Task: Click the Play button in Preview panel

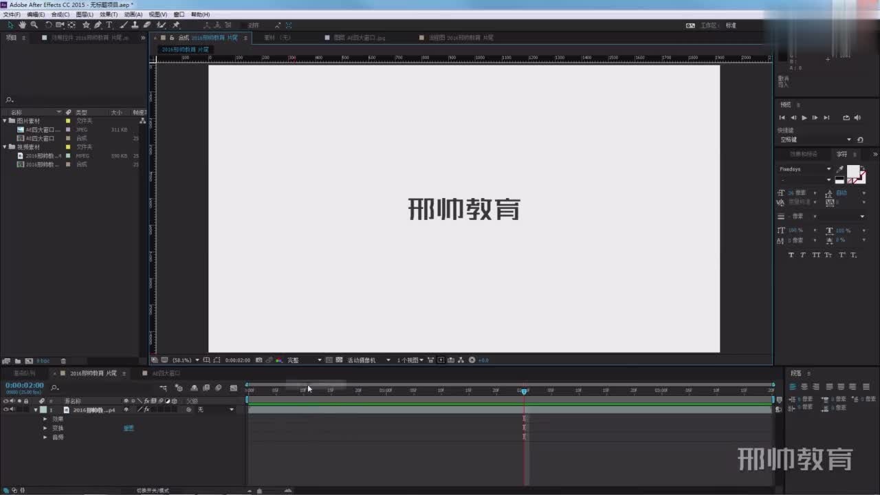Action: (804, 118)
